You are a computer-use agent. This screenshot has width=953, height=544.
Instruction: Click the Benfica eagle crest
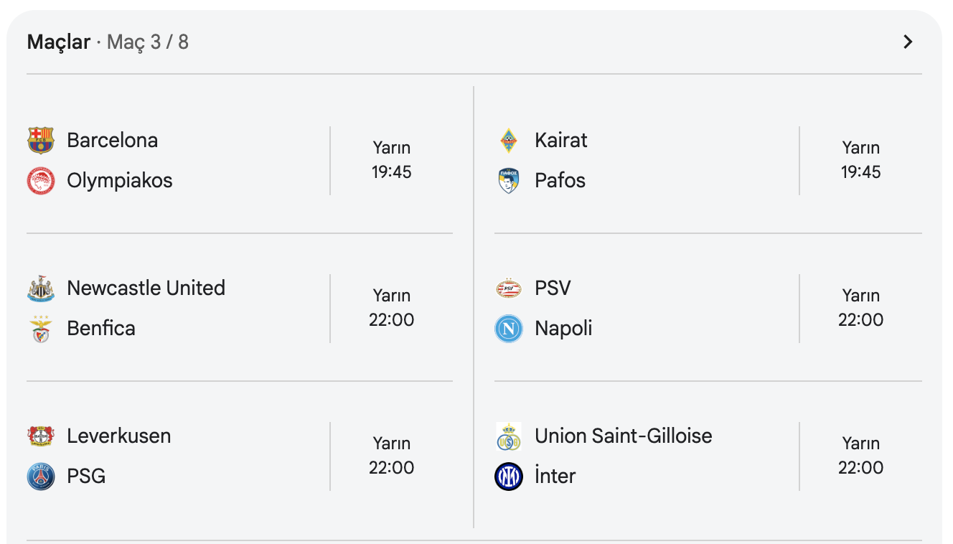[x=41, y=329]
